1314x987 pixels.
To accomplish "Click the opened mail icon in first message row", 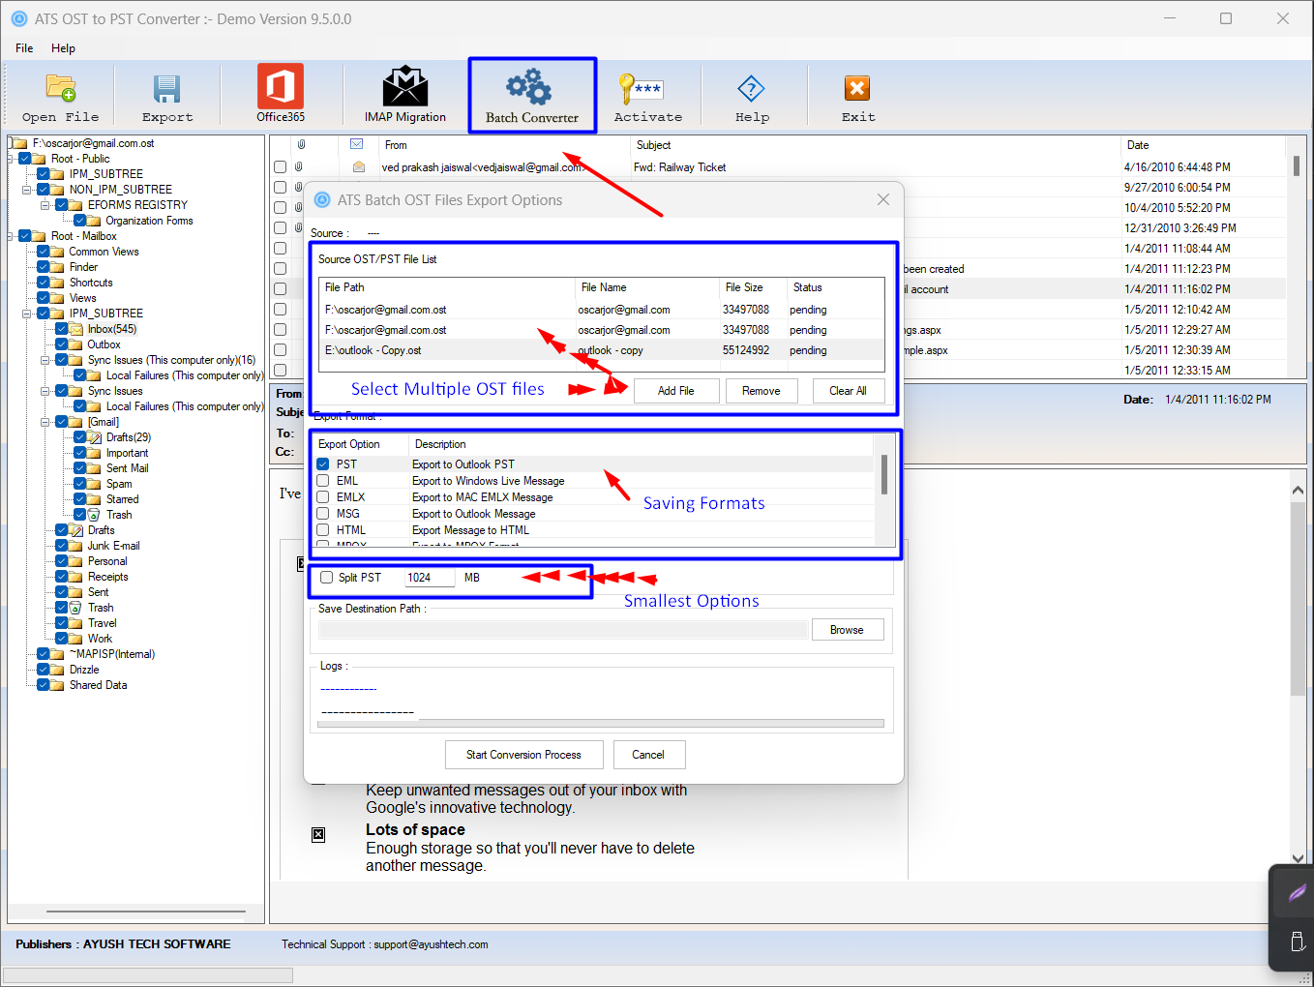I will (359, 167).
